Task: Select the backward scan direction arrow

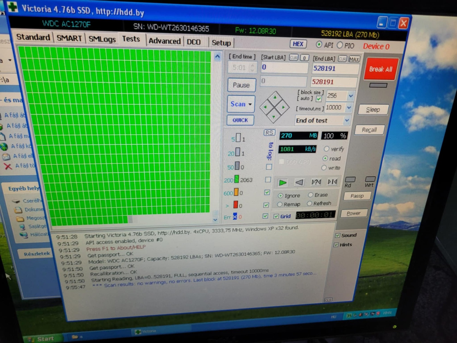Action: (299, 182)
